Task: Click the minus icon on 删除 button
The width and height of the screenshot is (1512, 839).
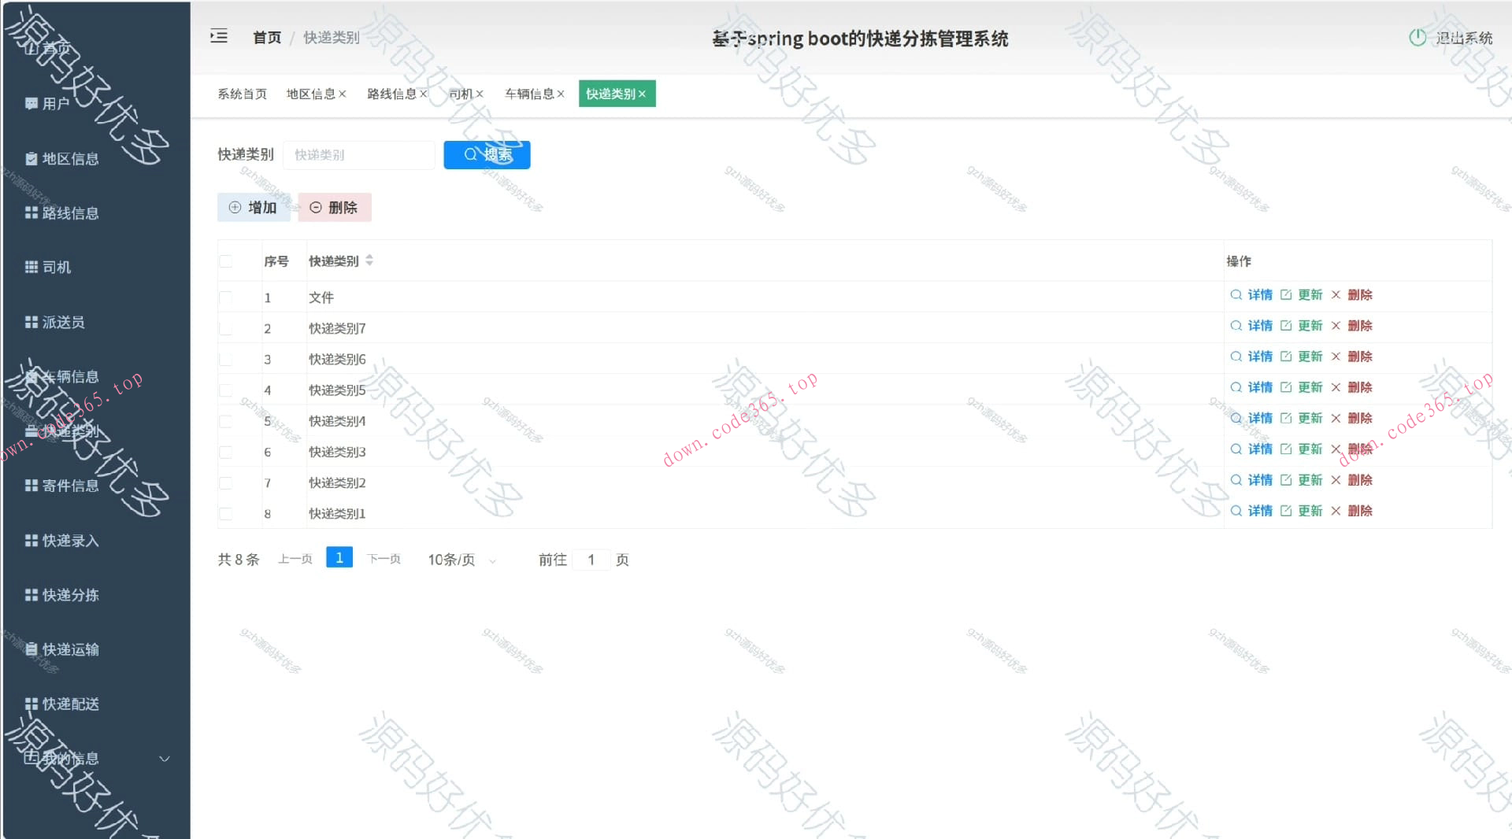Action: coord(316,207)
